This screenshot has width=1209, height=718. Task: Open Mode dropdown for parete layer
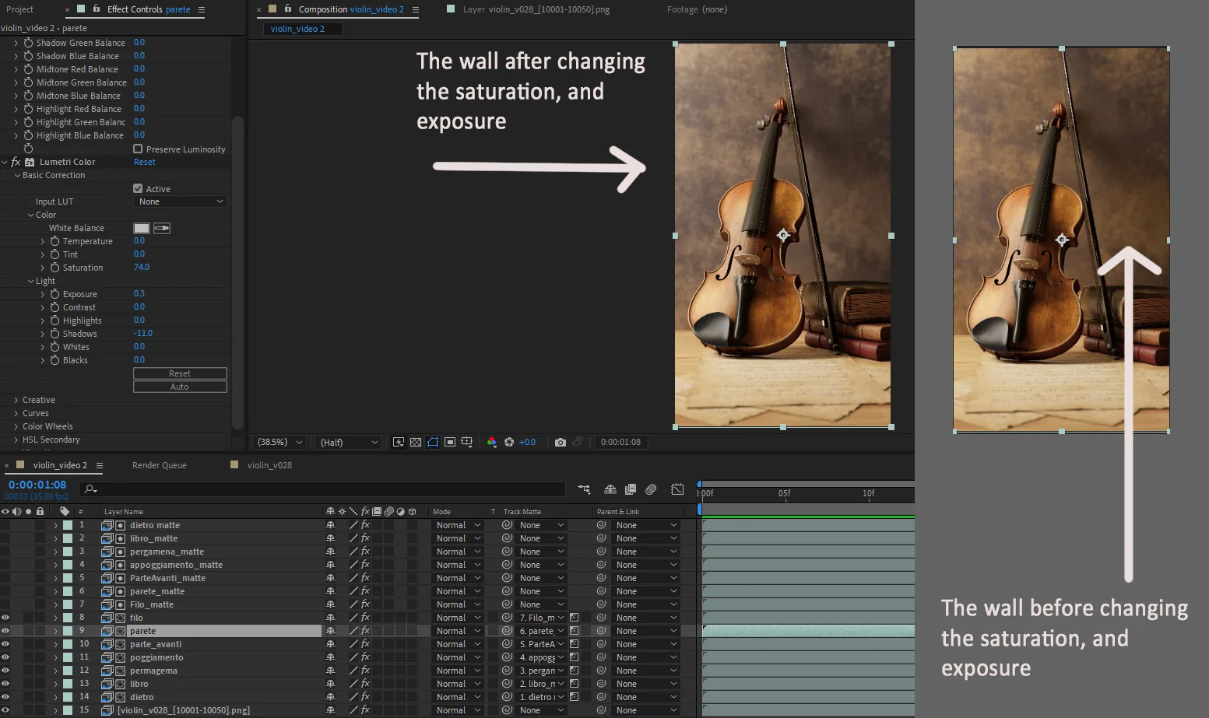(458, 631)
